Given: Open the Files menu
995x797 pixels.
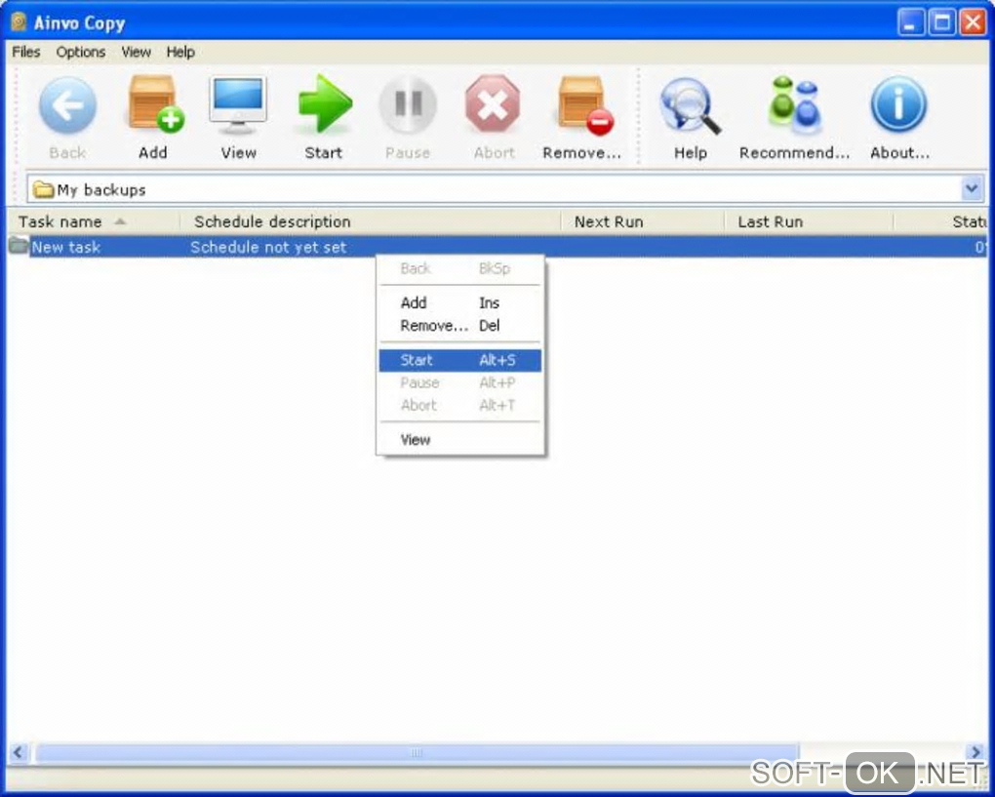Looking at the screenshot, I should 26,52.
